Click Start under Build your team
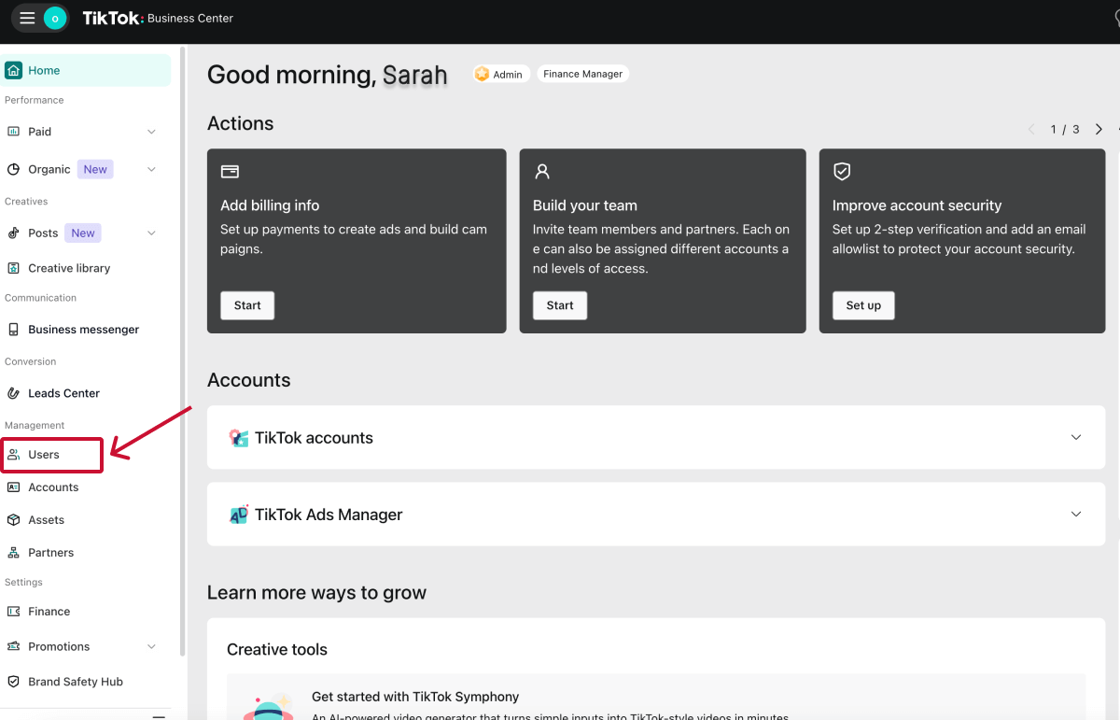Screen dimensions: 1120x720 (560, 305)
